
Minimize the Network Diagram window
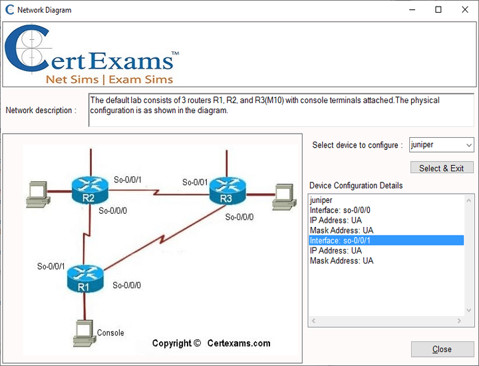tap(412, 10)
